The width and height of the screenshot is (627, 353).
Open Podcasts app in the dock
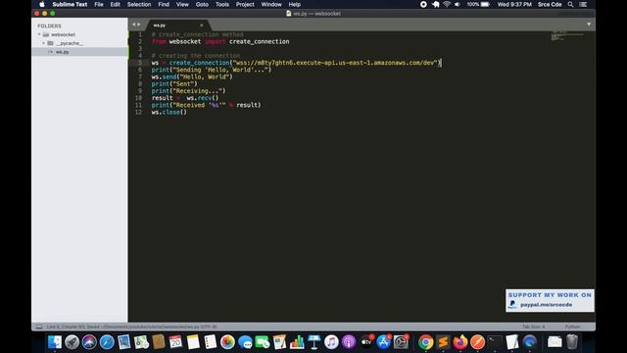click(349, 342)
